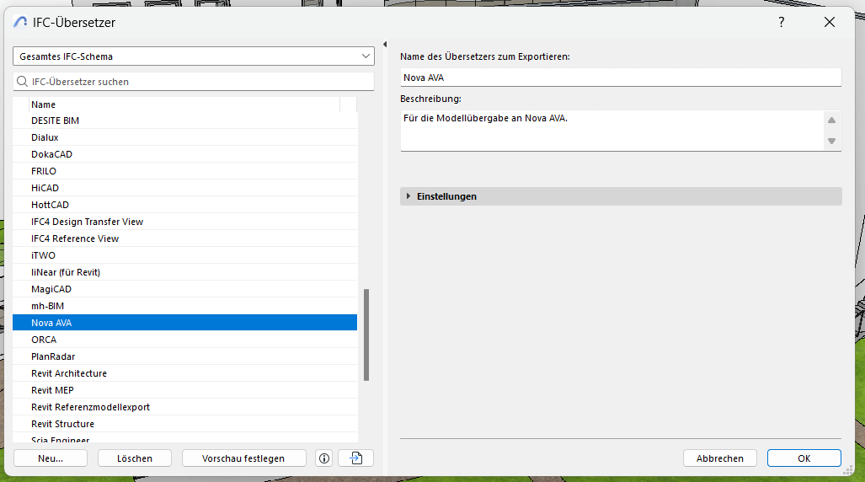Click the help question mark icon
The height and width of the screenshot is (482, 865).
(x=782, y=23)
